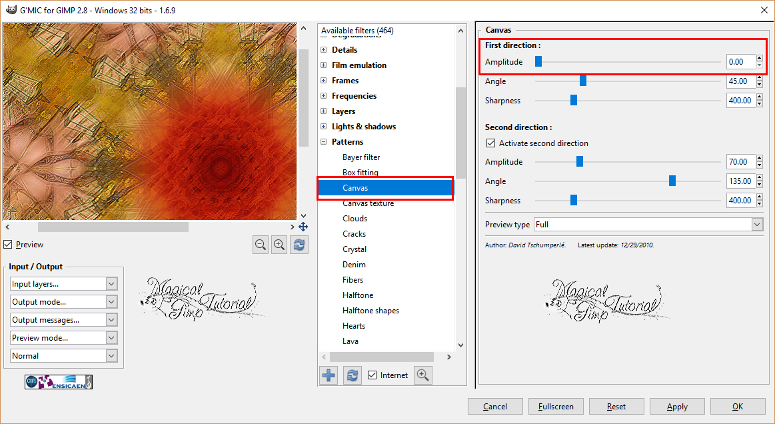
Task: Collapse the Patterns category
Action: [325, 141]
